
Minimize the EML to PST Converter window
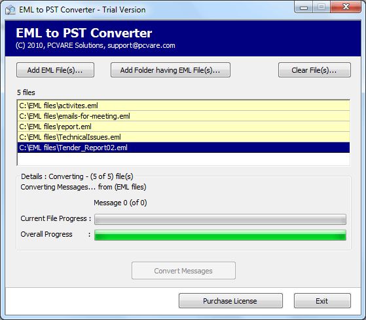click(304, 7)
